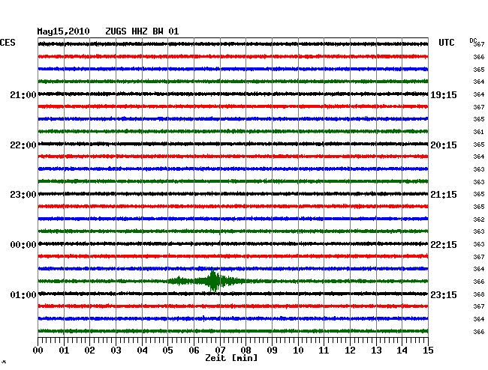The width and height of the screenshot is (488, 370).
Task: Select minute axis label 08
Action: (246, 351)
